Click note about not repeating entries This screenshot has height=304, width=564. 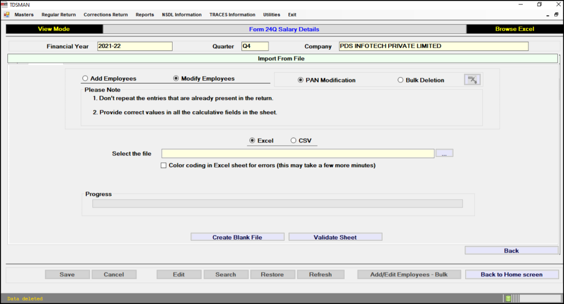pos(183,98)
